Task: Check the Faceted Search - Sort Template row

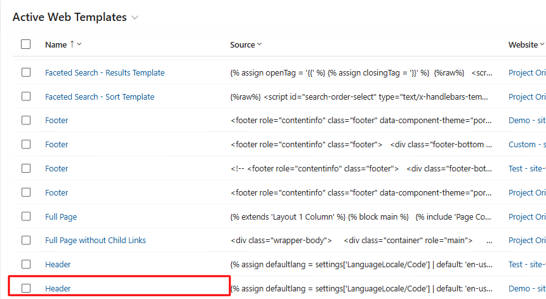Action: click(x=25, y=96)
